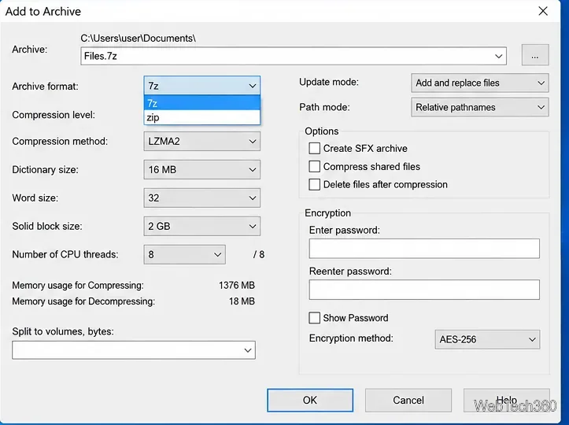This screenshot has height=425, width=569.
Task: Expand the Solid block size 2 GB dropdown
Action: 201,226
